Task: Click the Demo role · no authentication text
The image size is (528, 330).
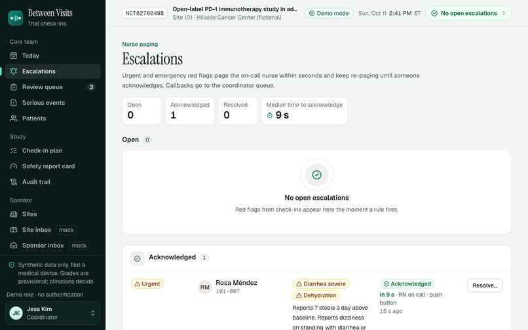Action: pyautogui.click(x=45, y=295)
